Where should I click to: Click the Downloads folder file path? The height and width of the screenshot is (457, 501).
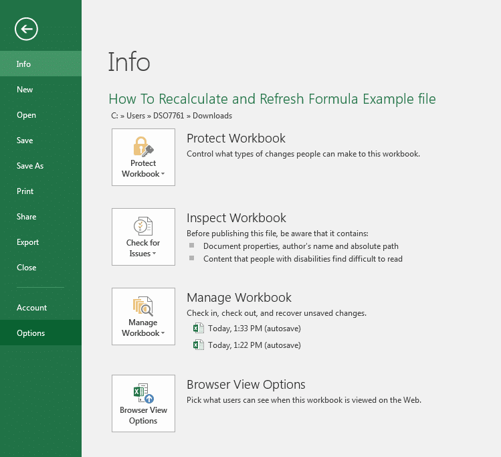[212, 116]
